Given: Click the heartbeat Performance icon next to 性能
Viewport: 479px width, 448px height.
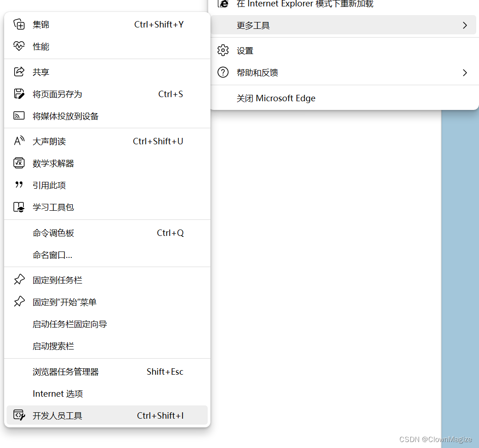Looking at the screenshot, I should tap(19, 46).
